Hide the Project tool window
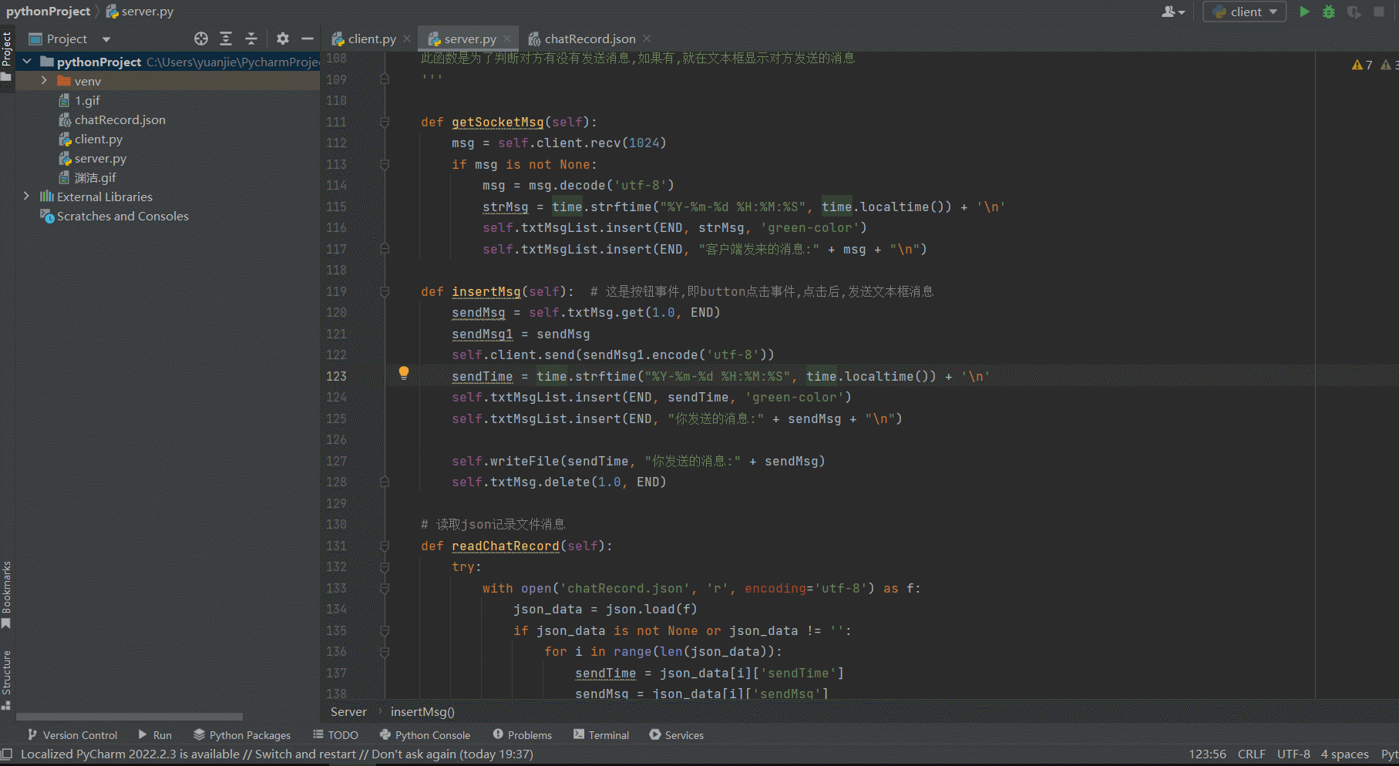The width and height of the screenshot is (1399, 766). pyautogui.click(x=308, y=39)
